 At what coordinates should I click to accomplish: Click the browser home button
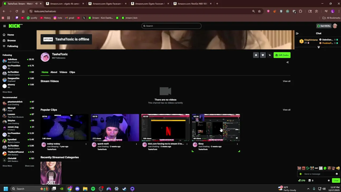[23, 11]
